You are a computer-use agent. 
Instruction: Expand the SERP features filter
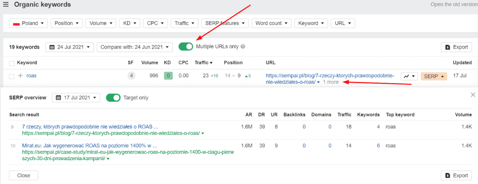(x=225, y=23)
